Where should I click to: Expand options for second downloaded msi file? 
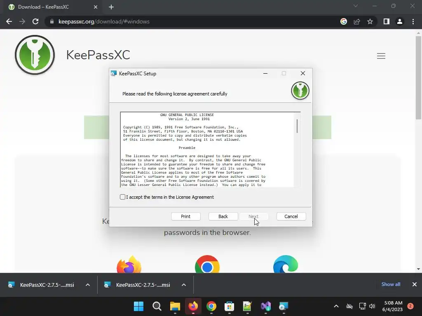pyautogui.click(x=184, y=285)
